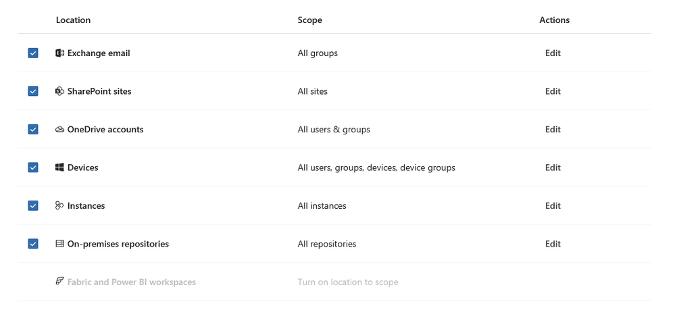The width and height of the screenshot is (675, 331).
Task: Toggle the Devices location checkbox
Action: pos(33,168)
